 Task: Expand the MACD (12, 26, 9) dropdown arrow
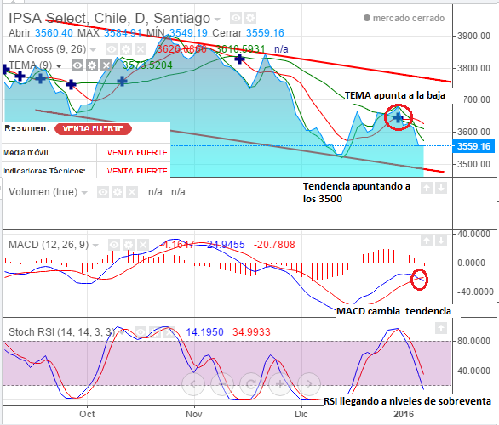click(95, 246)
